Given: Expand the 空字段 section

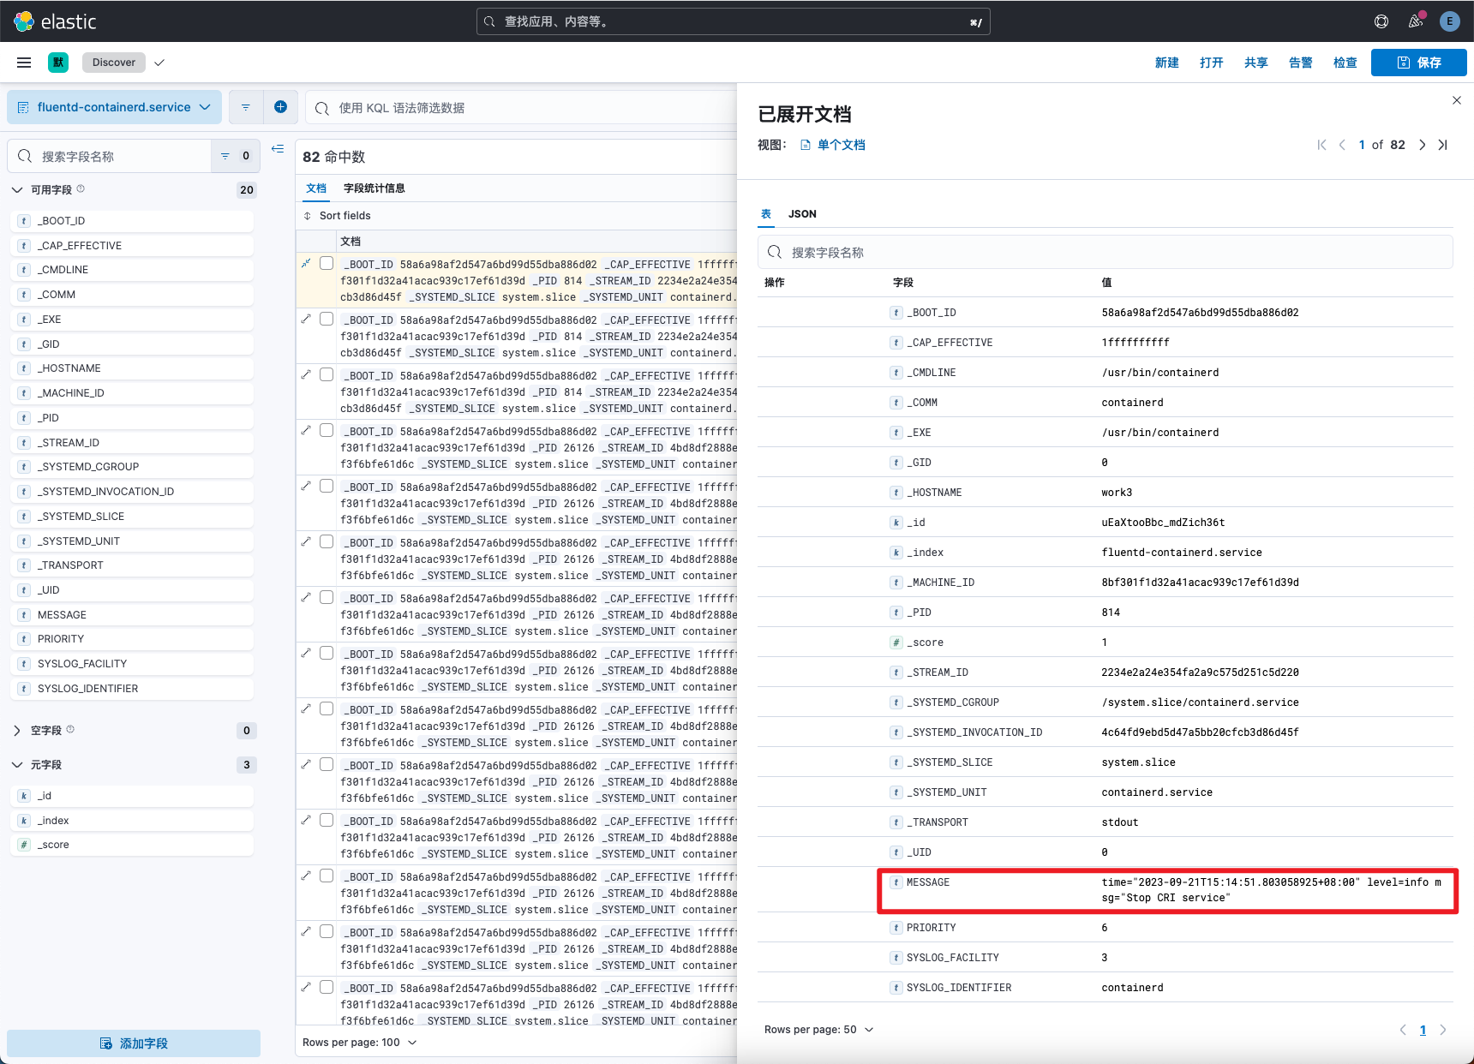Looking at the screenshot, I should click(17, 731).
